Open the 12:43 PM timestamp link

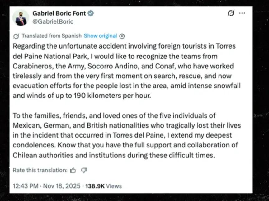tap(25, 186)
